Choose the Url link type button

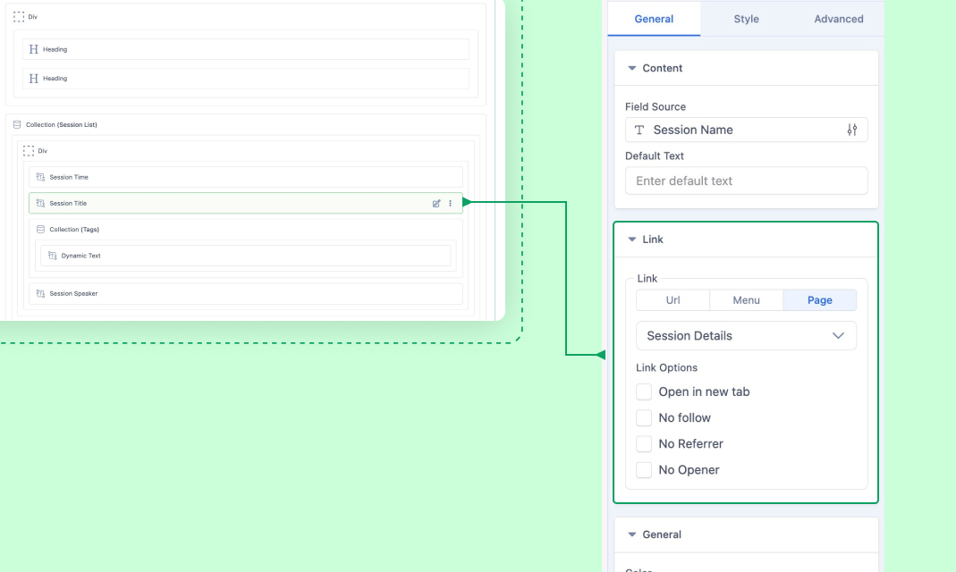[673, 300]
